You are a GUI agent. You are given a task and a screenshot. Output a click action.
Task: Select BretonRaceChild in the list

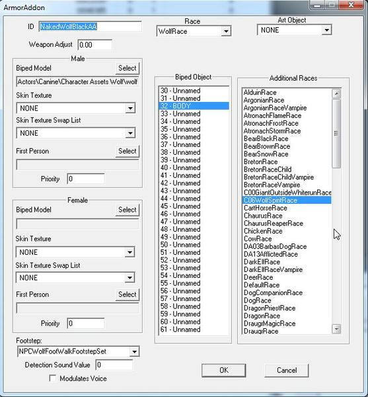[x=287, y=169]
